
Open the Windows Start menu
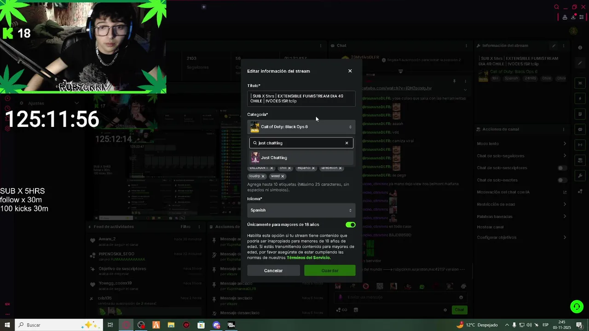coord(7,325)
